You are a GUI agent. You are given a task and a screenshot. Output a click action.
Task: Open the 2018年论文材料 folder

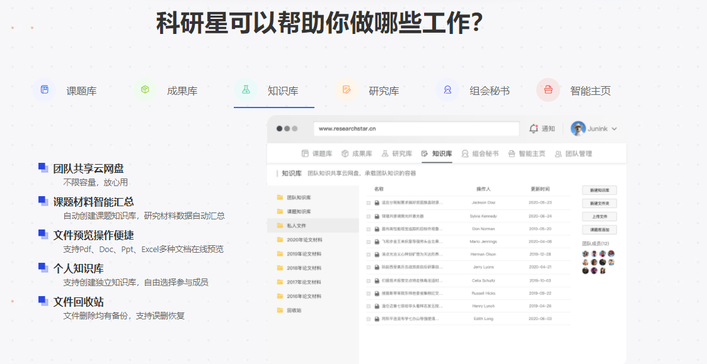pyautogui.click(x=304, y=268)
